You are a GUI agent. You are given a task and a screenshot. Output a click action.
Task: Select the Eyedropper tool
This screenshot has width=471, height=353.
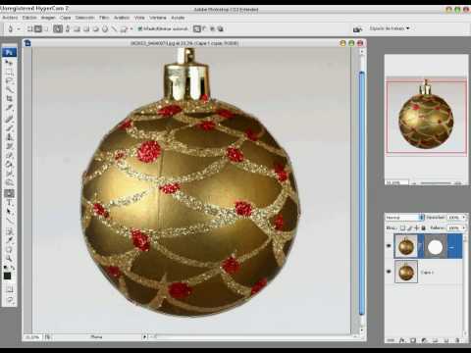click(9, 241)
